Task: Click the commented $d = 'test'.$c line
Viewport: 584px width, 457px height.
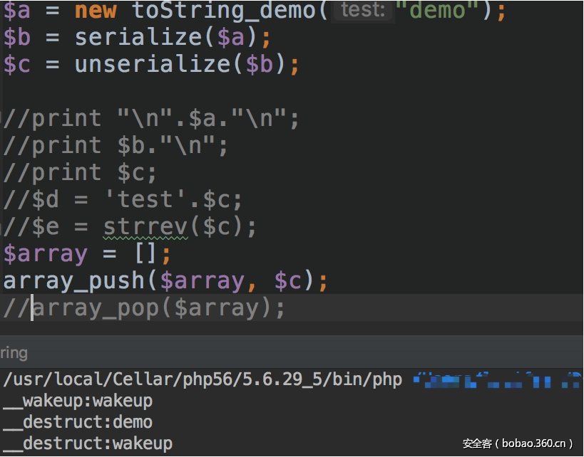Action: pos(123,199)
